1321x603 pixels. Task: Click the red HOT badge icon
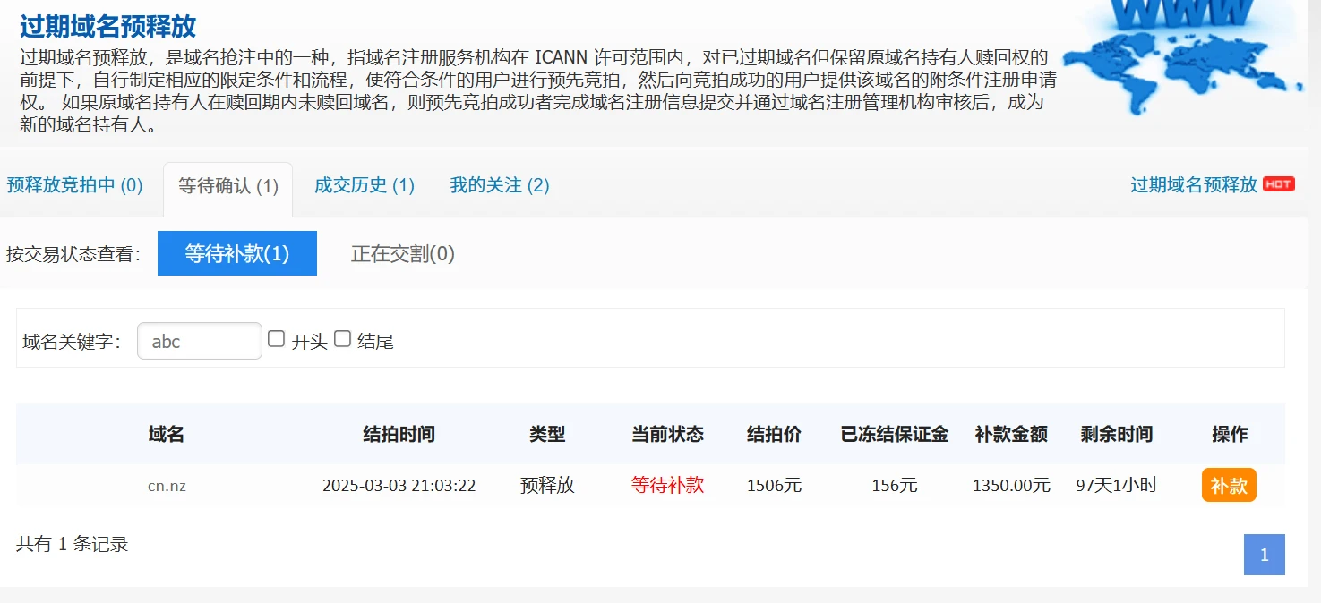(x=1278, y=184)
